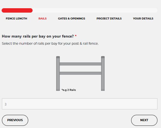Select the top rail of the fence graphic
The image size is (161, 128).
pyautogui.click(x=81, y=64)
